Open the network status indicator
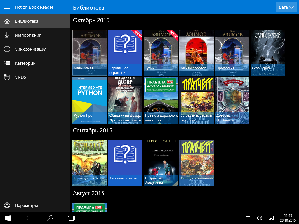Screen dimensions: 299x224 [x=248, y=218]
